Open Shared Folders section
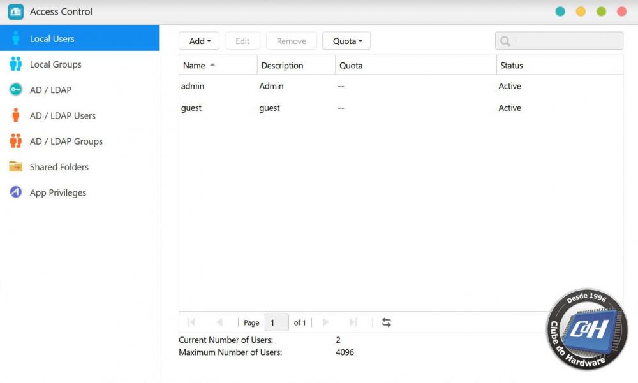 (59, 167)
